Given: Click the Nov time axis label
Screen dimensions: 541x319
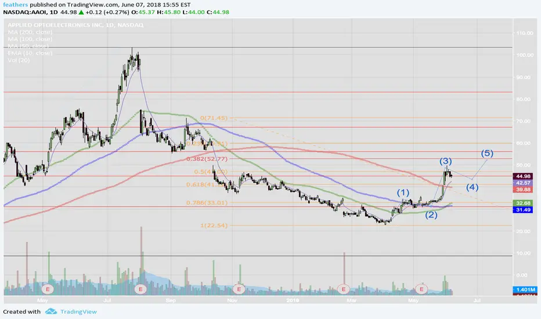Looking at the screenshot, I should pyautogui.click(x=232, y=300).
